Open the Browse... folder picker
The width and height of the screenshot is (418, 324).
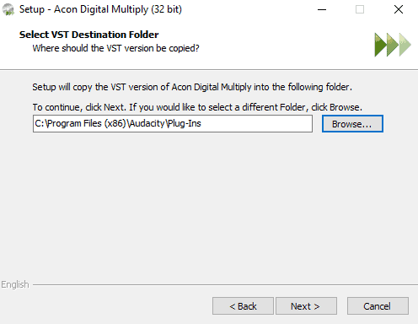tap(352, 124)
